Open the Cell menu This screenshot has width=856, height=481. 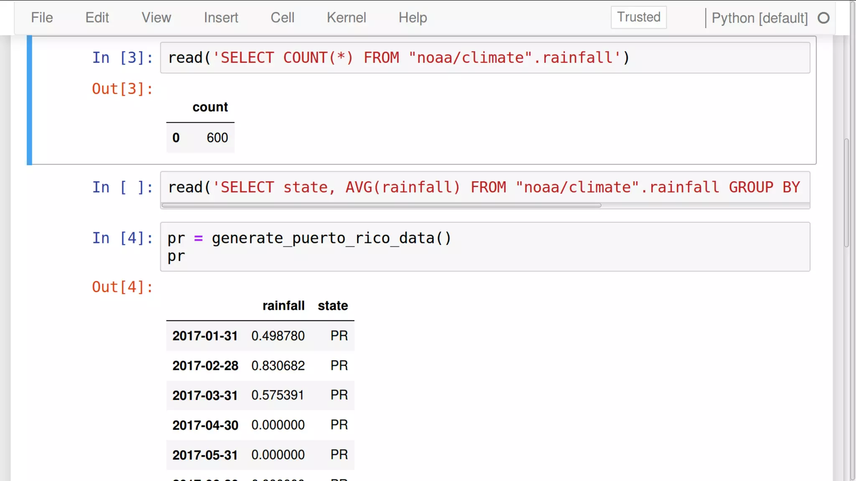(282, 18)
